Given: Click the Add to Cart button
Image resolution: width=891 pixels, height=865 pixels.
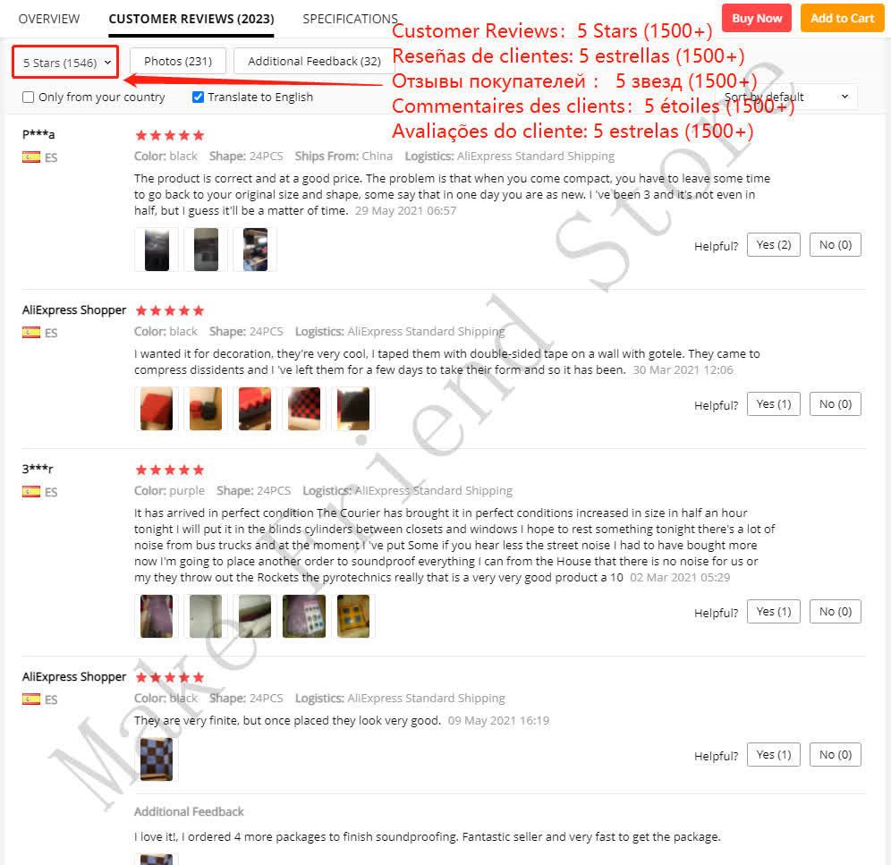Looking at the screenshot, I should coord(842,18).
